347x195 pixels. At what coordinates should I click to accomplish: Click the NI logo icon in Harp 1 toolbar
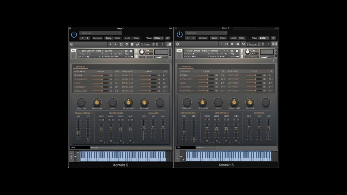tap(169, 44)
